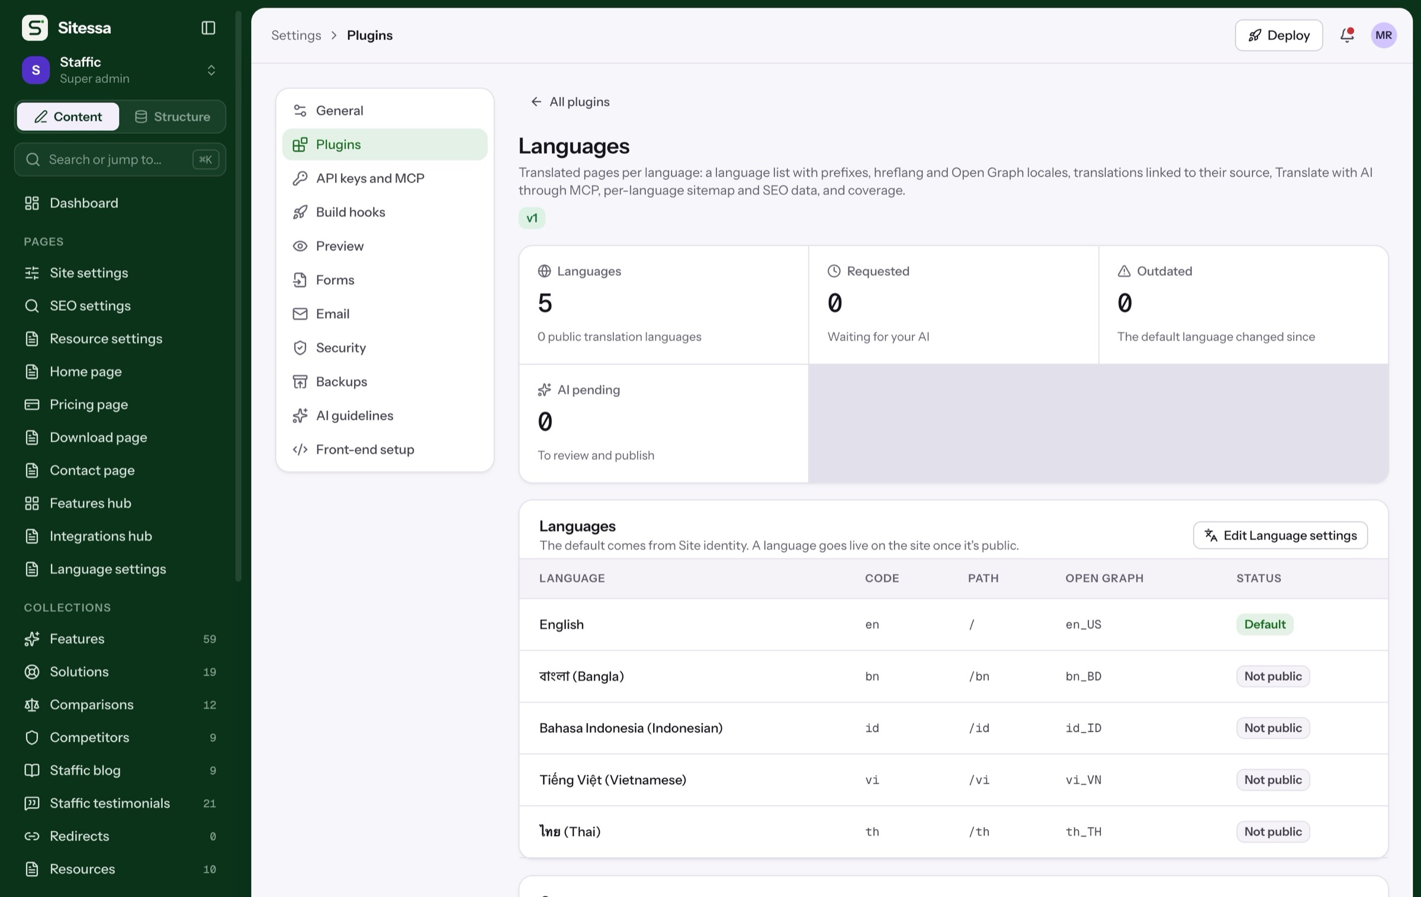Click the Default status badge
The image size is (1421, 897).
1265,624
